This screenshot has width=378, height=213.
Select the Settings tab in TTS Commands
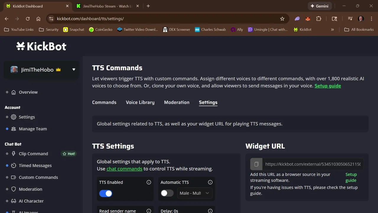[208, 102]
